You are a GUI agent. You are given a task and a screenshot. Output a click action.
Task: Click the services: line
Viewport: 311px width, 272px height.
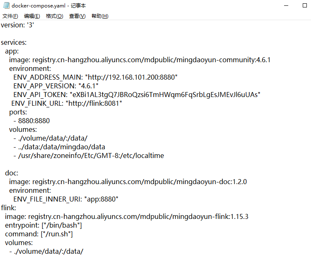pos(14,42)
